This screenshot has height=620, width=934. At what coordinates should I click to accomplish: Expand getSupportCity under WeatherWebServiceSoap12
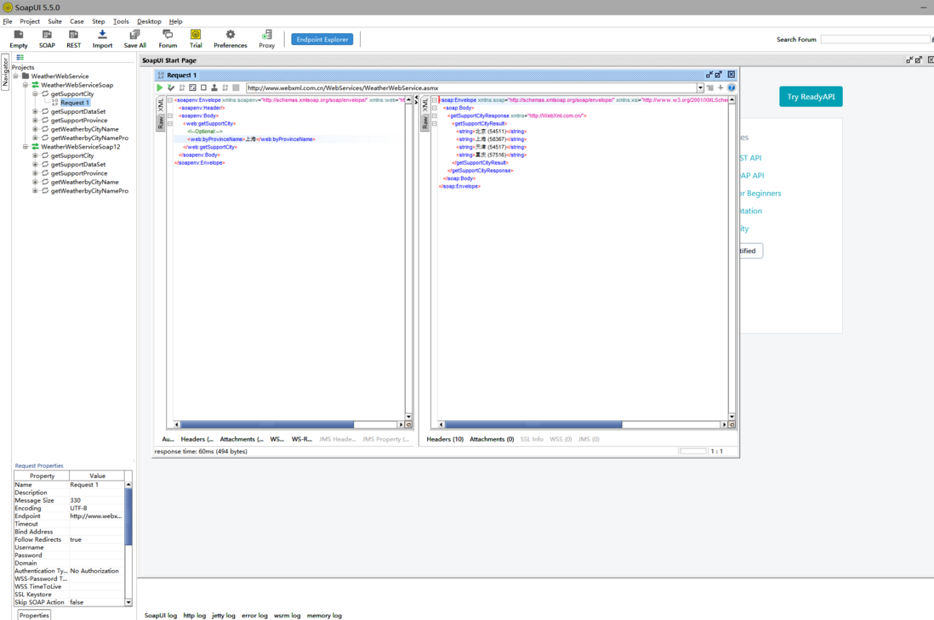click(x=35, y=155)
